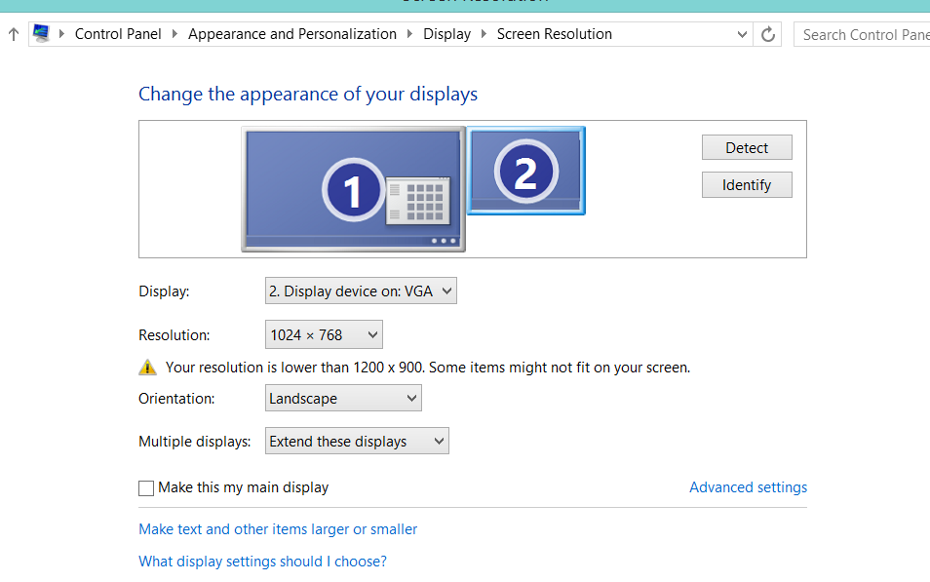Open the address bar history dropdown arrow
The image size is (930, 582).
[742, 34]
